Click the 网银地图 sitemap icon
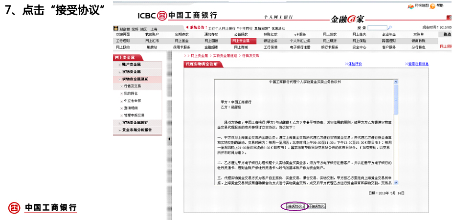The image size is (453, 220). pos(410,6)
